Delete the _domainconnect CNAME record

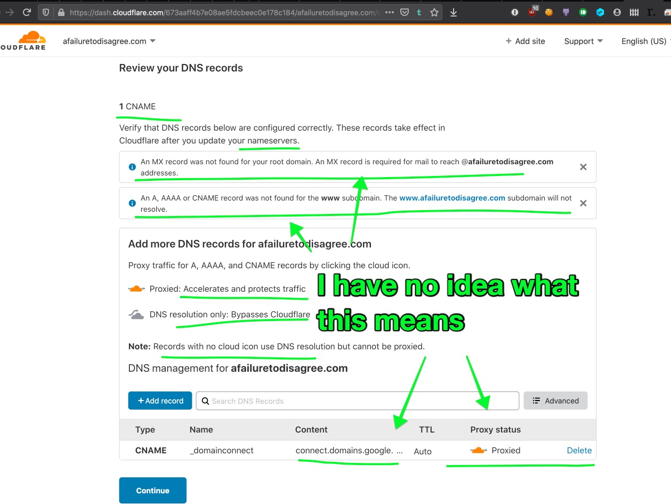[x=579, y=450]
